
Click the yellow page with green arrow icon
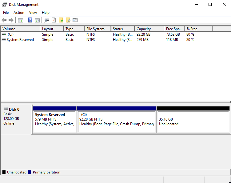61,20
